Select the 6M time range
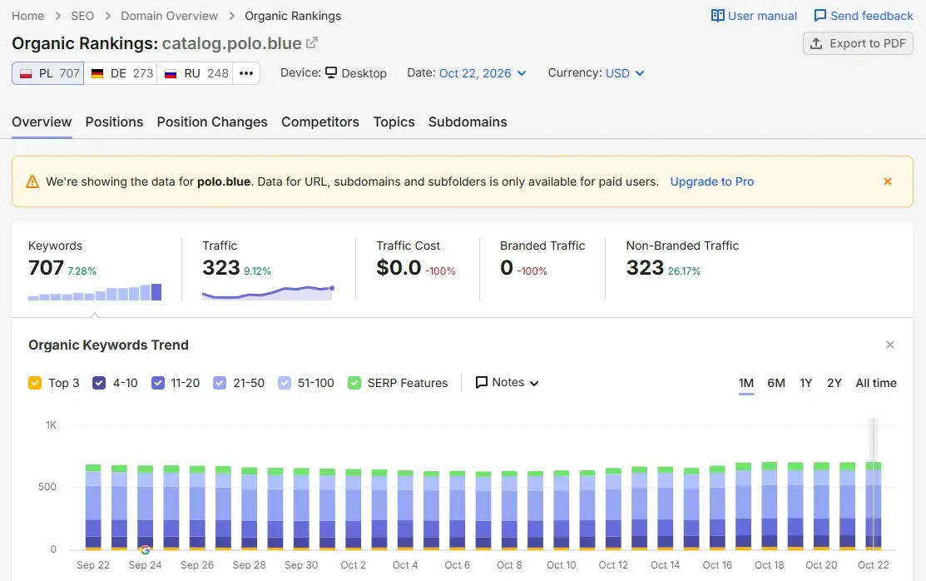Screen dimensions: 926x581 [x=776, y=383]
